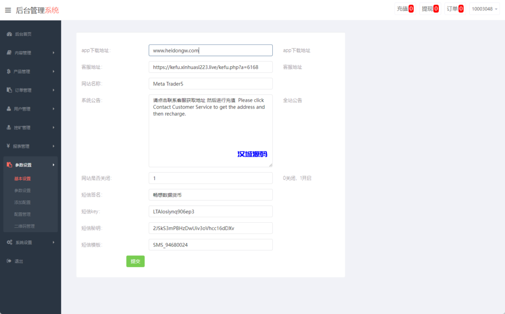Viewport: 505px width, 314px height.
Task: Click the user icon for 用户管理
Action: [9, 109]
